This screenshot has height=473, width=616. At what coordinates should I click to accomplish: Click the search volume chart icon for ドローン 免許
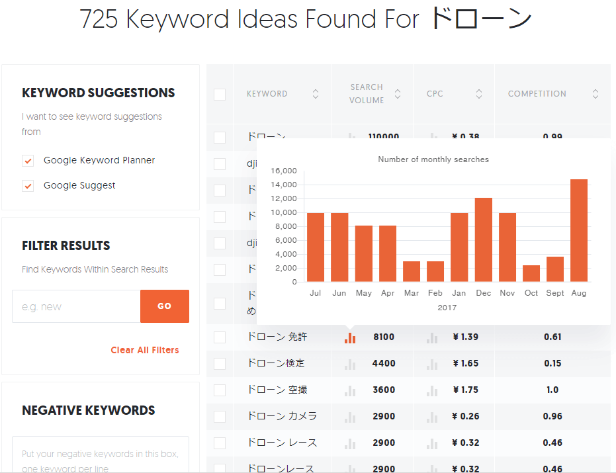point(350,337)
